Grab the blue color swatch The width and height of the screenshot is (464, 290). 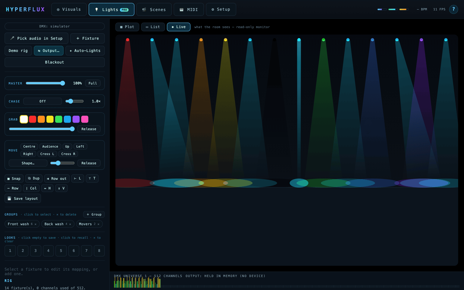(x=68, y=119)
